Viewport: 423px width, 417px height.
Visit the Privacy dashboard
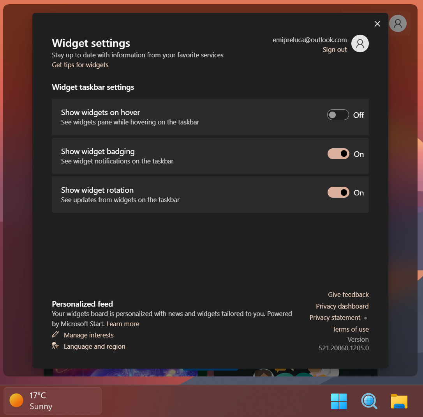[342, 306]
